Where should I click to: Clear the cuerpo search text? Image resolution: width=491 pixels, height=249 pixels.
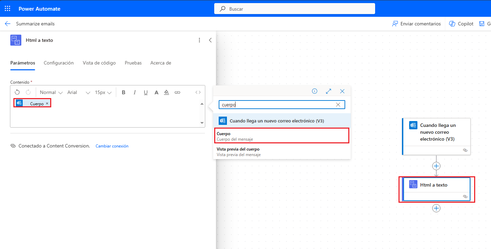point(338,105)
